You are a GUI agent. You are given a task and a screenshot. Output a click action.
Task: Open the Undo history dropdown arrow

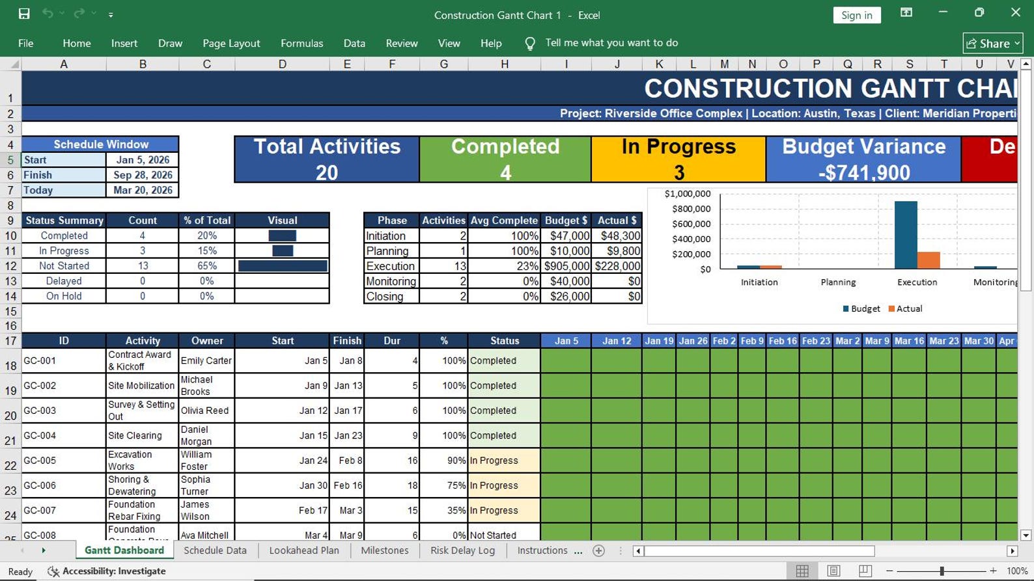click(x=62, y=14)
